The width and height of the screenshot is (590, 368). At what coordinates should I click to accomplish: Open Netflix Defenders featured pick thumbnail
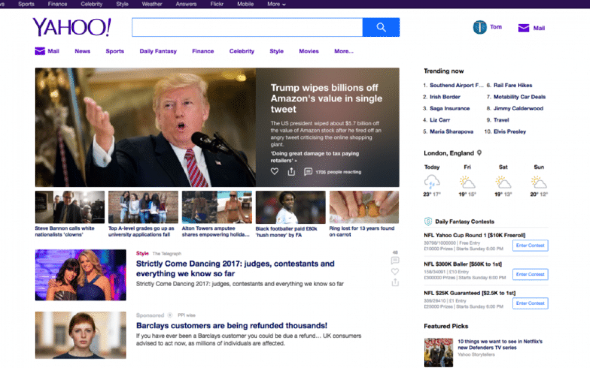[x=438, y=353]
